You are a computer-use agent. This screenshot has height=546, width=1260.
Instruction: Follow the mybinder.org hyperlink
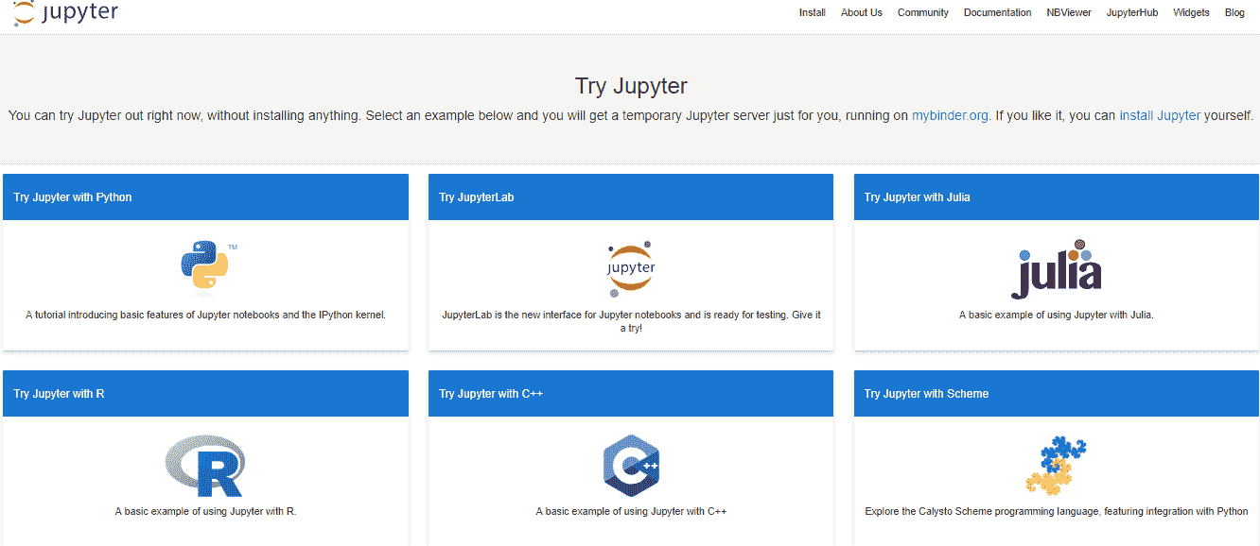pyautogui.click(x=950, y=116)
